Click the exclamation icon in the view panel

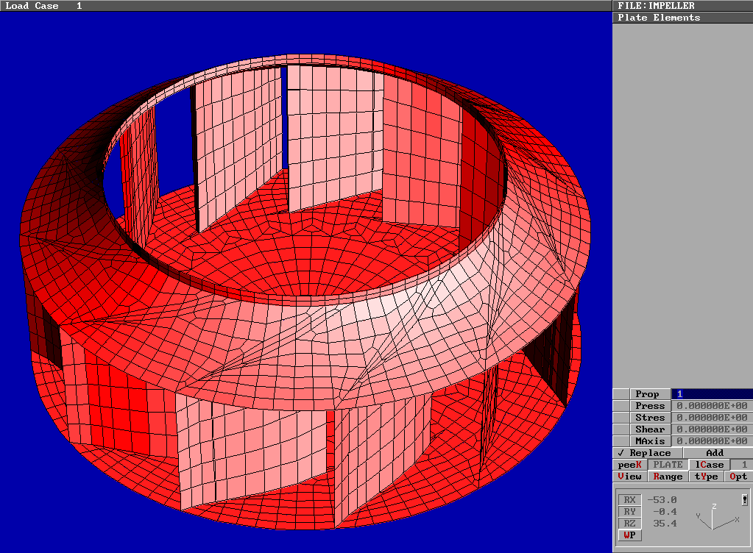(745, 500)
